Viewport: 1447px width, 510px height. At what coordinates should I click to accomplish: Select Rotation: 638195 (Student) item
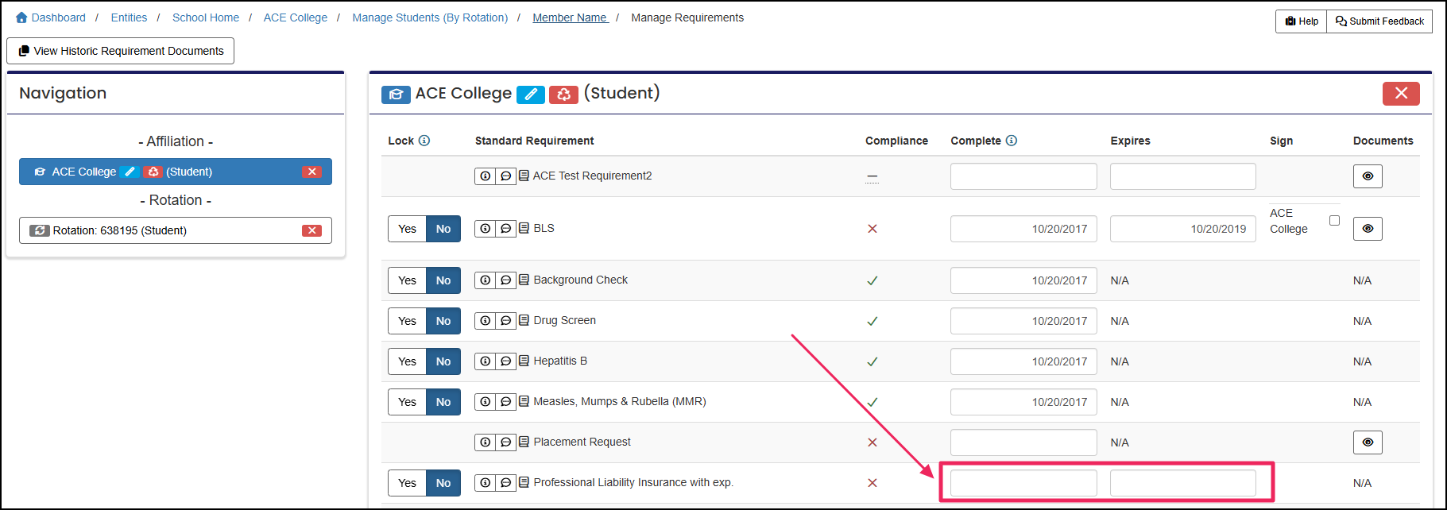coord(176,230)
